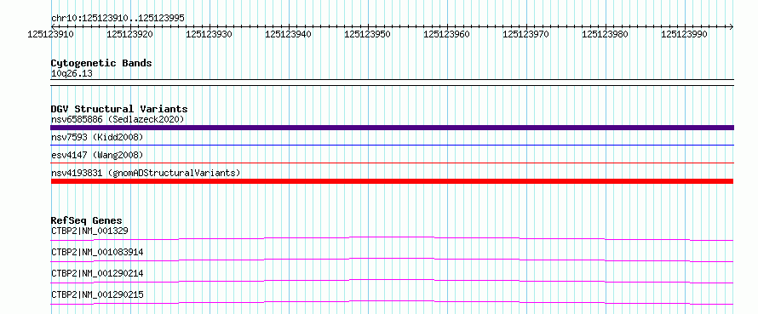Open transcript CTBP2|NM_001290214 label
758x314 pixels.
(x=97, y=273)
